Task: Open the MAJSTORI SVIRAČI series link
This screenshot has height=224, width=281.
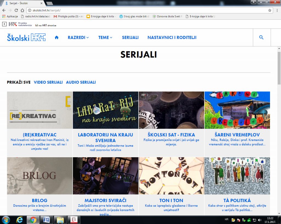Action: coord(106,200)
